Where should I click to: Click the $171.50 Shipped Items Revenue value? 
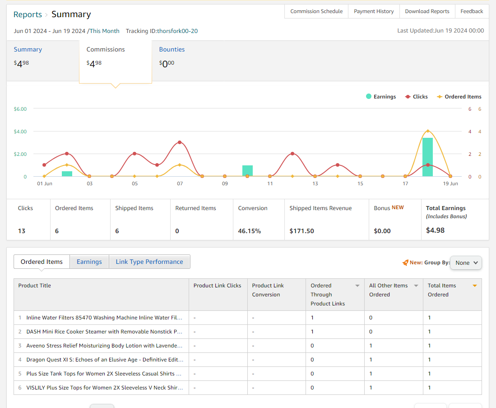tap(301, 231)
